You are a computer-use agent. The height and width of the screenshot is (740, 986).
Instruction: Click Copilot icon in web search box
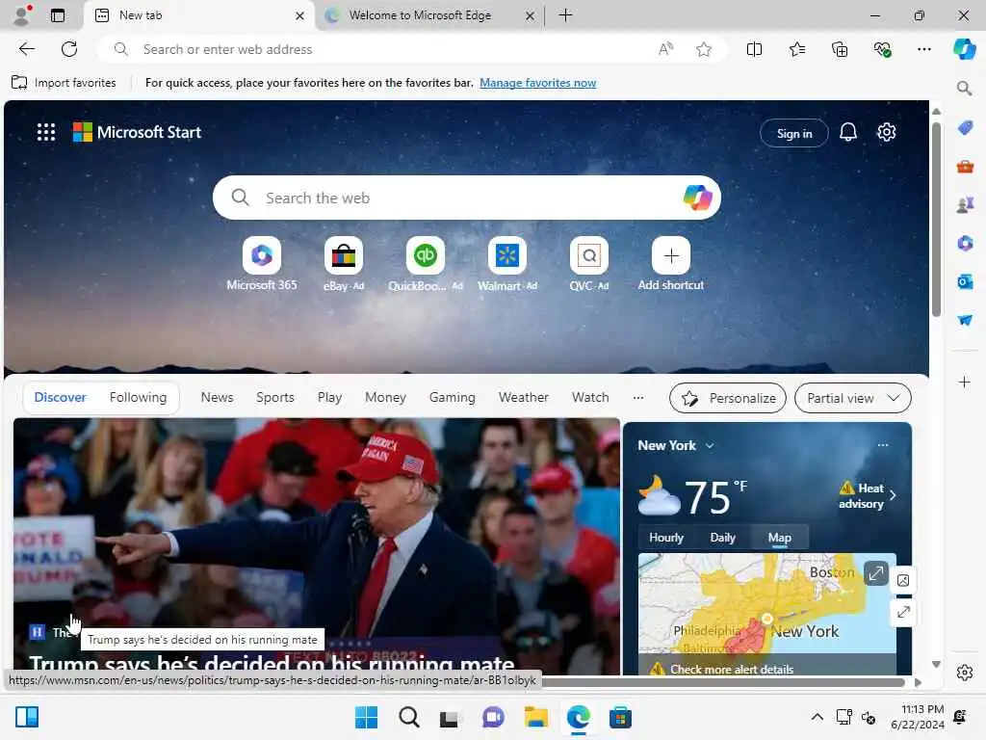697,198
